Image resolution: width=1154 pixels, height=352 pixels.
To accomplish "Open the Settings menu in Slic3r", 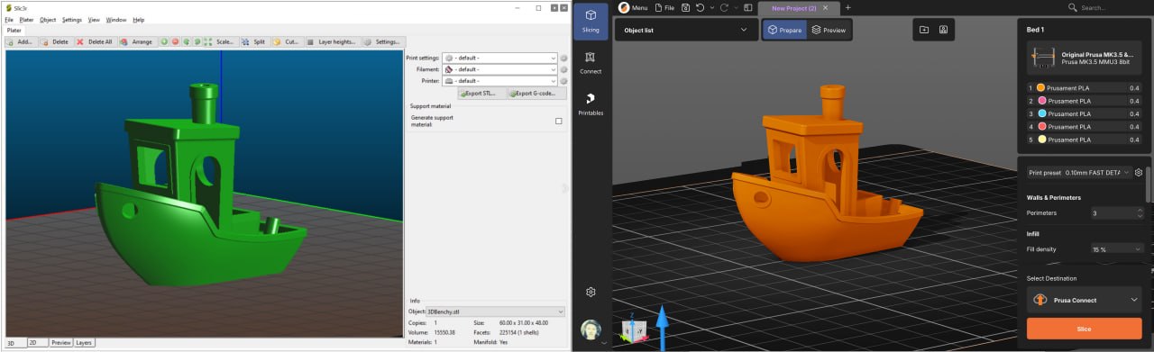I will point(72,20).
